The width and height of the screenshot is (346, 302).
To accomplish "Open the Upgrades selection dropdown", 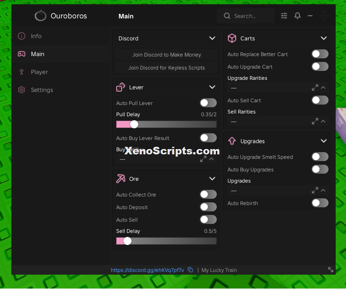I will [278, 190].
